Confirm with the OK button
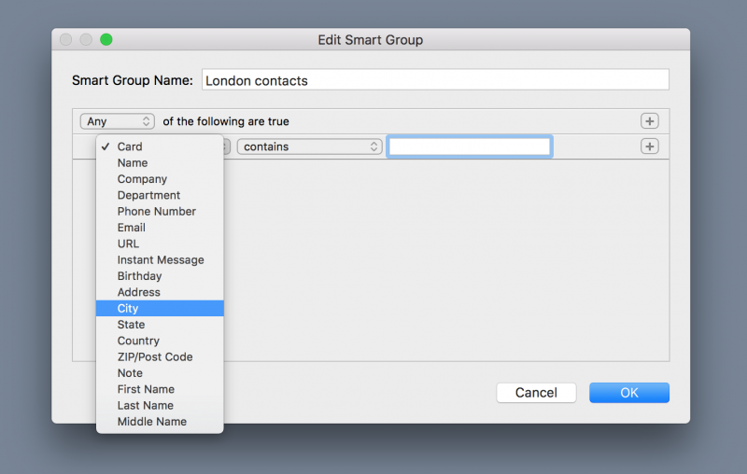The height and width of the screenshot is (474, 747). pos(629,393)
